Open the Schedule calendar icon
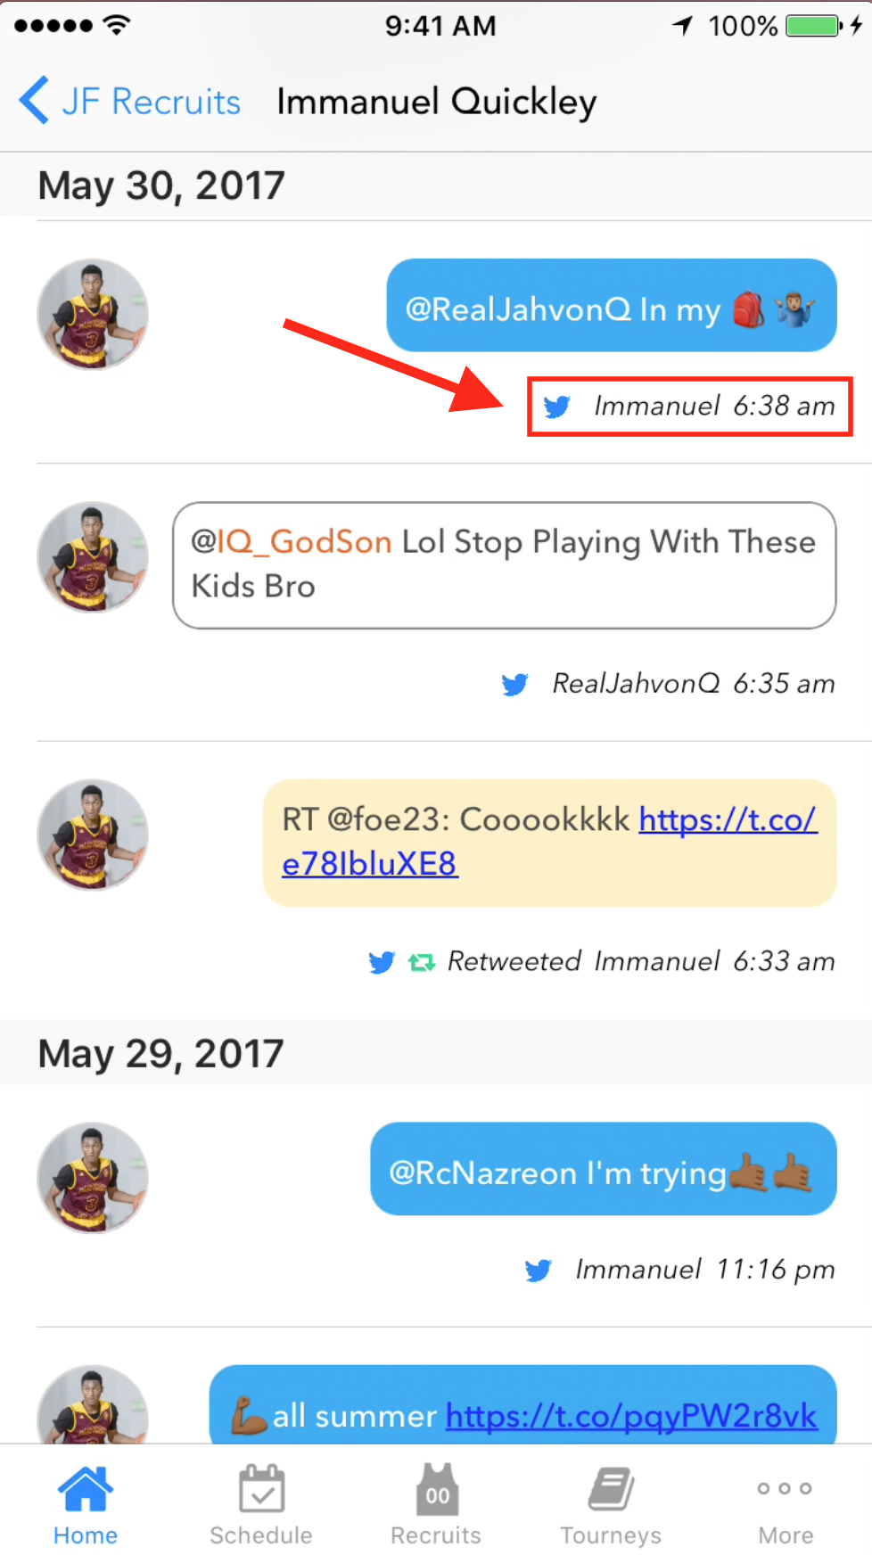Viewport: 872px width, 1555px height. click(261, 1488)
